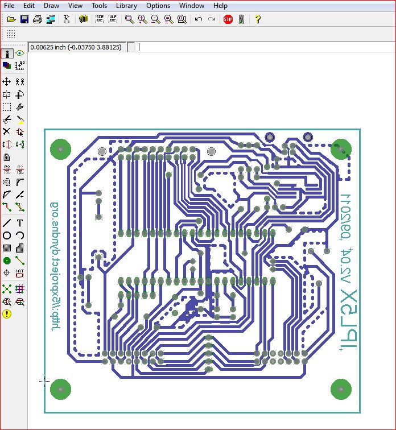This screenshot has height=430, width=396.
Task: Select the Move tool
Action: (7, 82)
